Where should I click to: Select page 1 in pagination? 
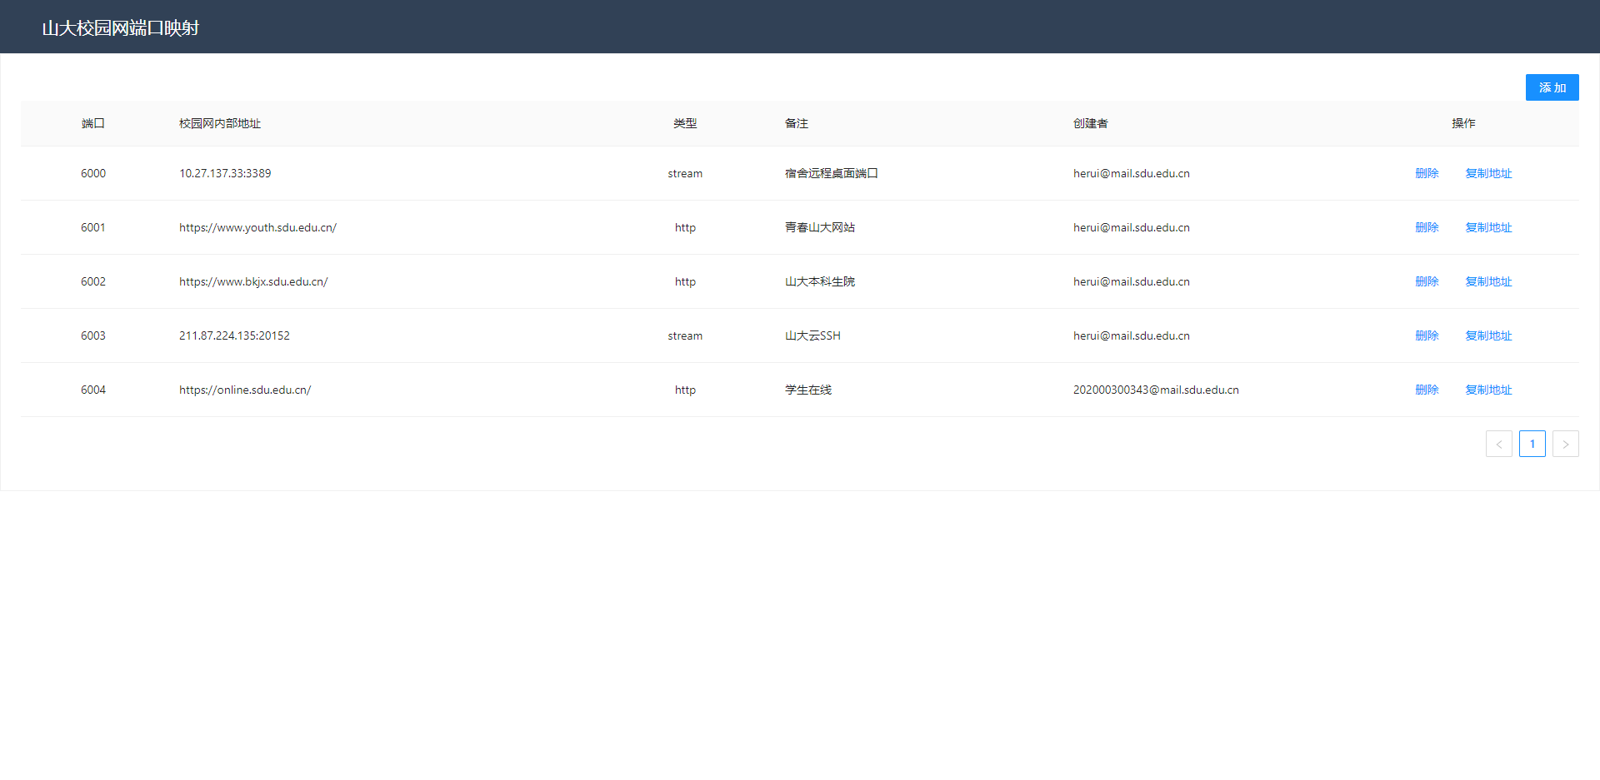pyautogui.click(x=1532, y=444)
